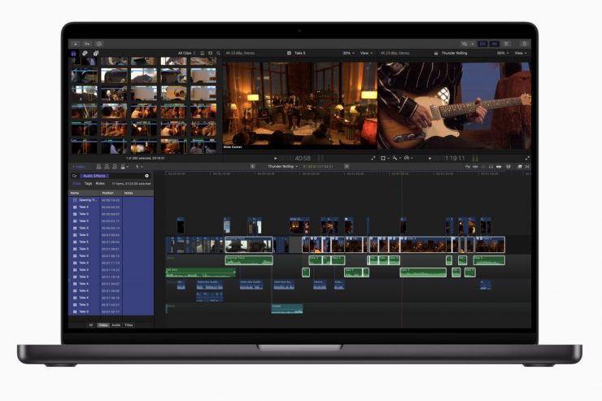The width and height of the screenshot is (602, 401).
Task: Toggle timeline panel visibility in toolbar
Action: pyautogui.click(x=493, y=43)
